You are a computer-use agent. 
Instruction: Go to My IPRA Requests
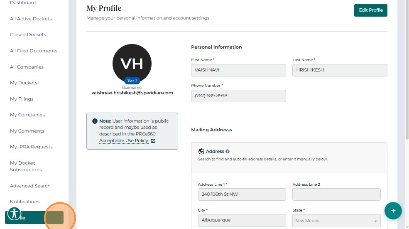pos(31,147)
